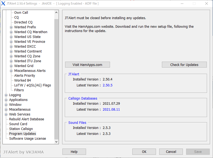
Task: Open Wanted ITU Zone settings
Action: point(28,61)
